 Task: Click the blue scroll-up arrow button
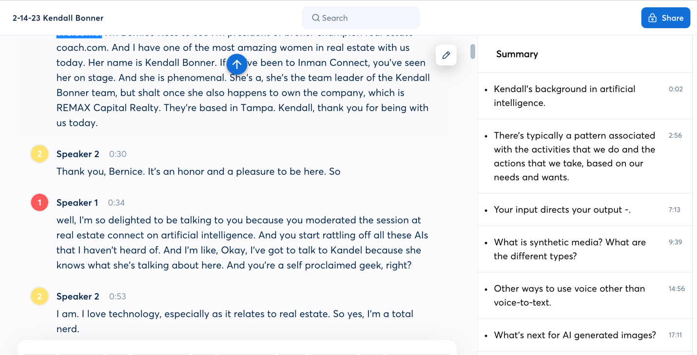click(x=236, y=64)
